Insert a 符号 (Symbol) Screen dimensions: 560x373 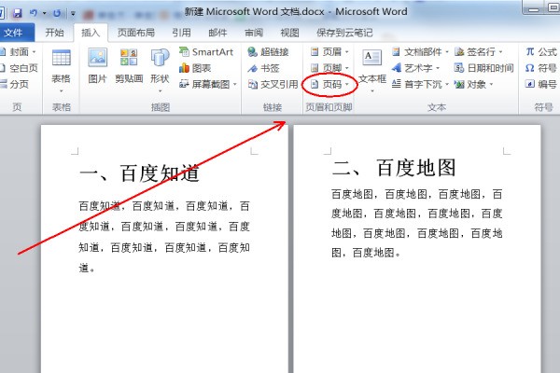pos(541,68)
